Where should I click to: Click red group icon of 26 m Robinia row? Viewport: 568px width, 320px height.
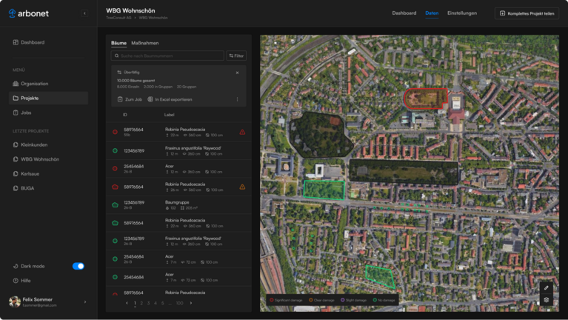(x=115, y=187)
